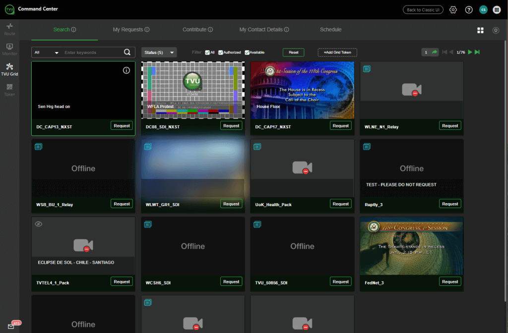Click grid icon on WLWT_GR1_SDI card
508x333 pixels.
(148, 147)
